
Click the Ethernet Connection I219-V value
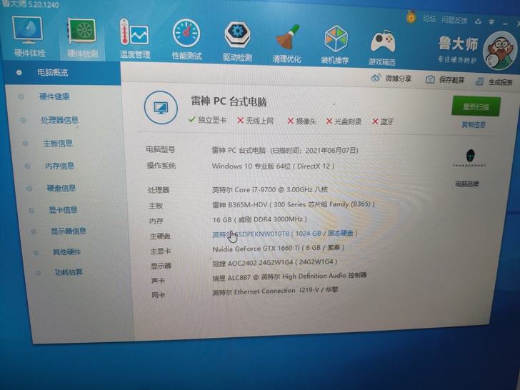click(275, 291)
